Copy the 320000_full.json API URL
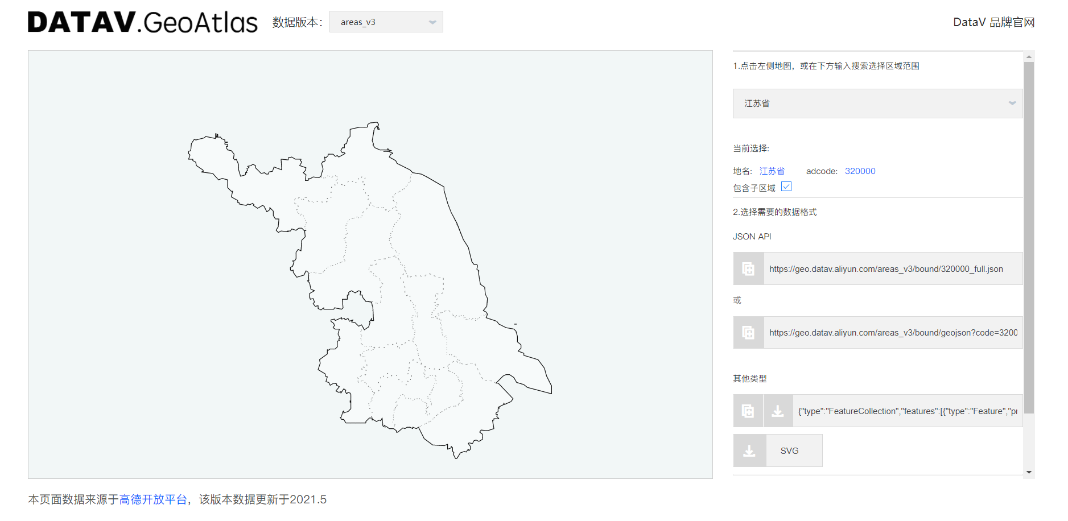1068x521 pixels. 748,268
